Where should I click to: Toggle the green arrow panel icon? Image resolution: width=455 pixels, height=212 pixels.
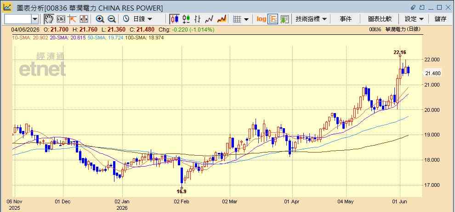click(284, 19)
